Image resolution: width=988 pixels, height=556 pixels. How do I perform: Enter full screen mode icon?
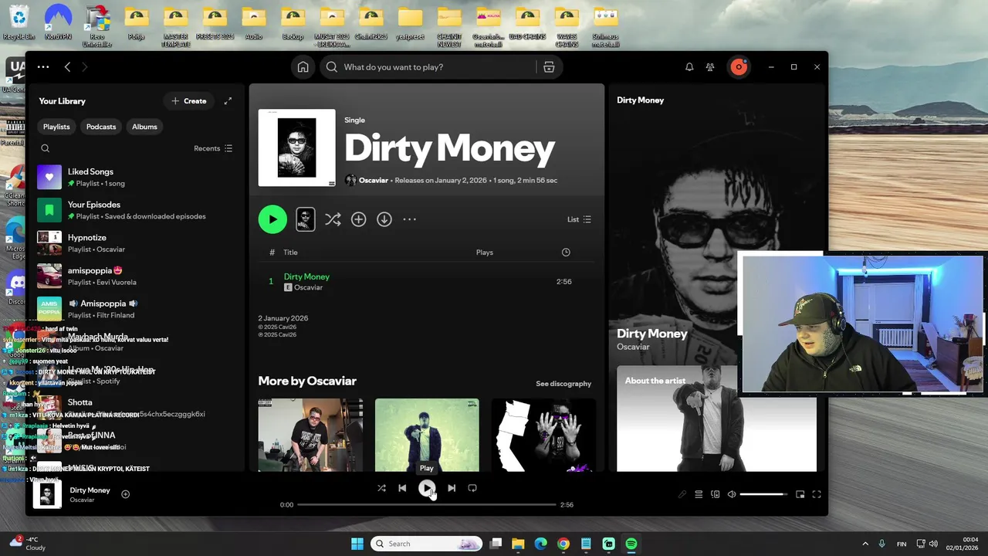coord(817,494)
